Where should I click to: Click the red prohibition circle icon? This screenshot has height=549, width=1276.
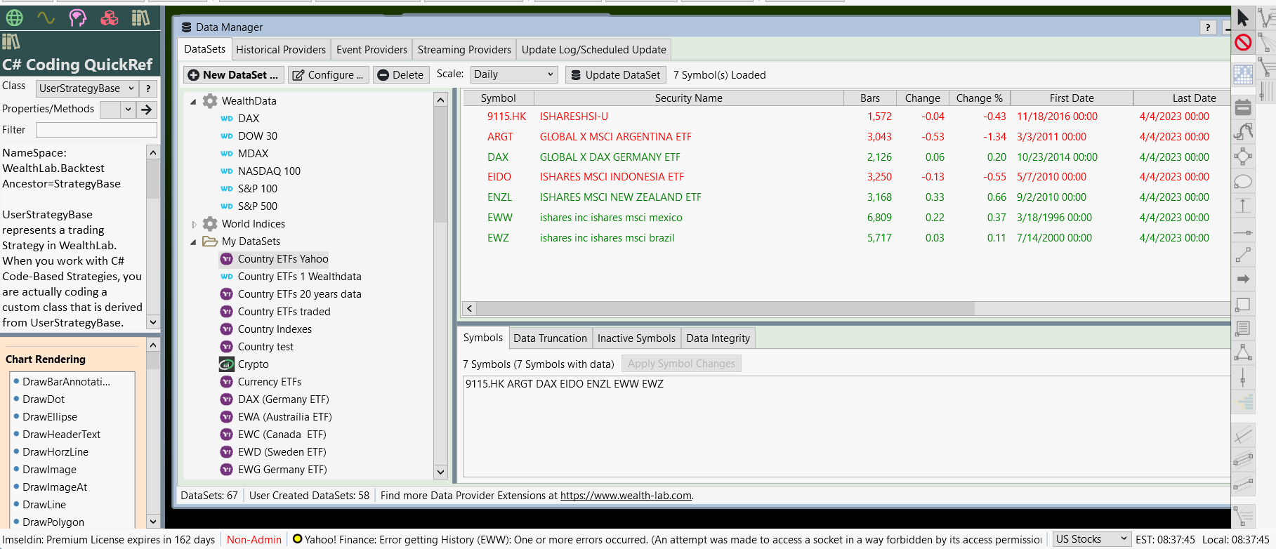[x=1243, y=42]
